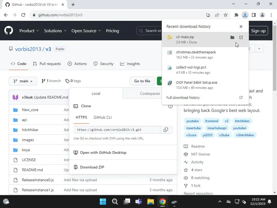This screenshot has width=277, height=208.
Task: Close the Recent download history popup
Action: pyautogui.click(x=241, y=27)
